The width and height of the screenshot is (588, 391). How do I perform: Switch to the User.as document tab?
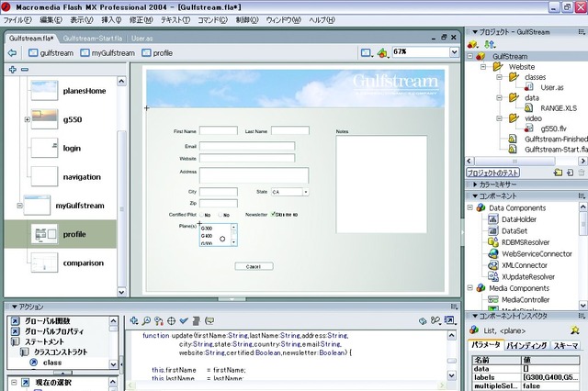tap(142, 39)
